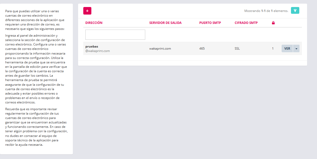This screenshot has width=317, height=159.
Task: Click the number 1 in lock column
Action: pyautogui.click(x=273, y=49)
